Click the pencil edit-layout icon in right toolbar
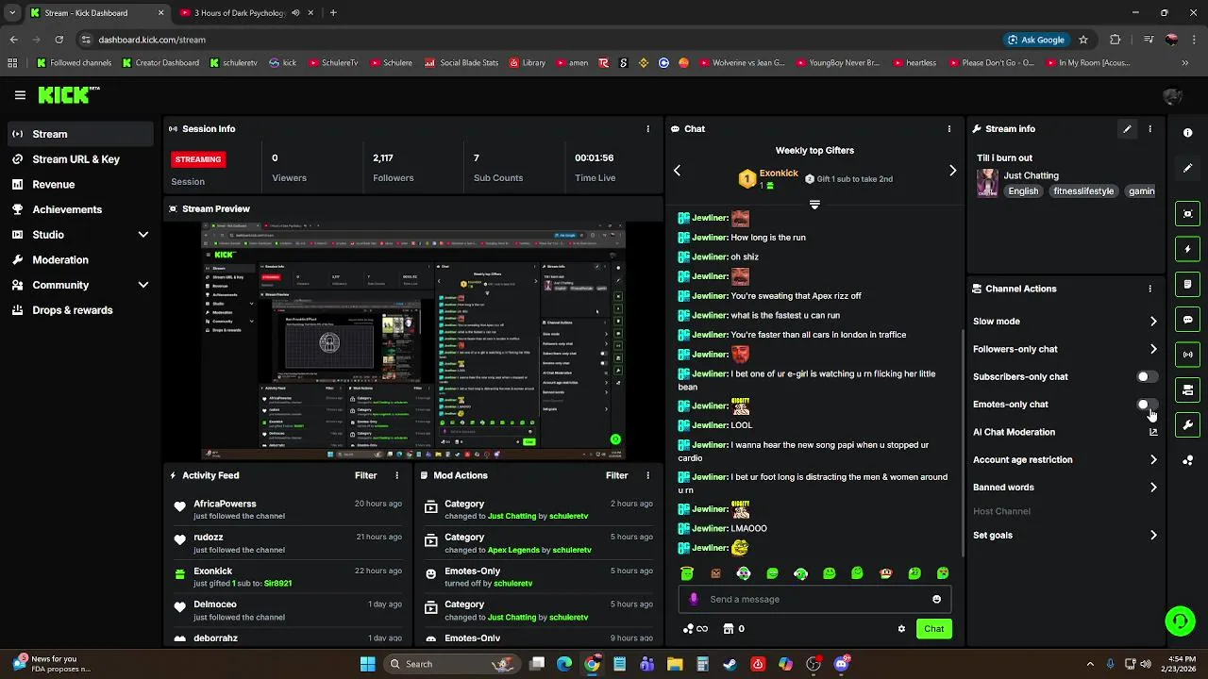 click(1188, 168)
